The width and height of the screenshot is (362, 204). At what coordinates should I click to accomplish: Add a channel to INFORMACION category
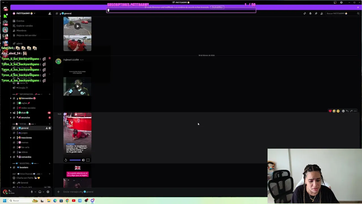49,94
